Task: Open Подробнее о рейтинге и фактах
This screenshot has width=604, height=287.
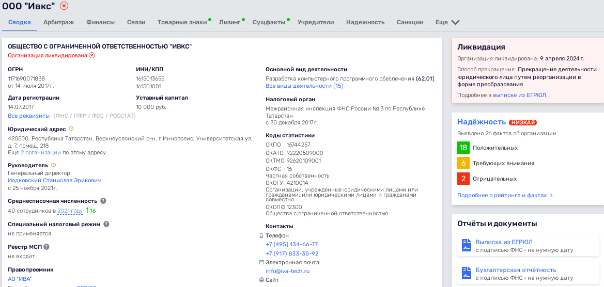Action: (x=505, y=196)
